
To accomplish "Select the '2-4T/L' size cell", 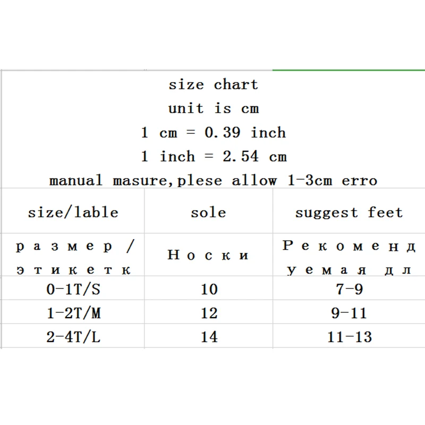I will 73,337.
